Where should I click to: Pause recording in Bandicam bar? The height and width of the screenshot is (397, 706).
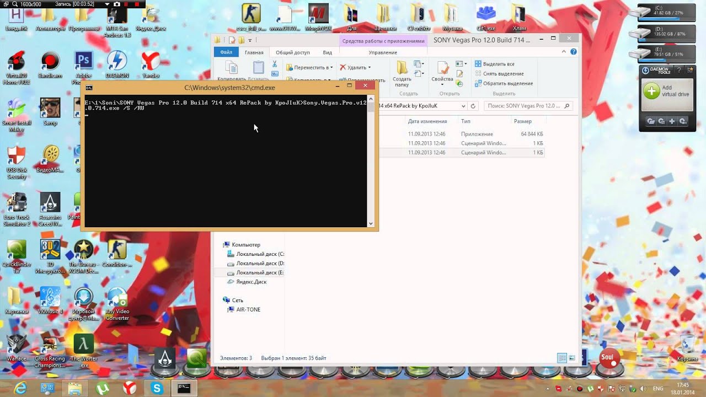(x=126, y=4)
